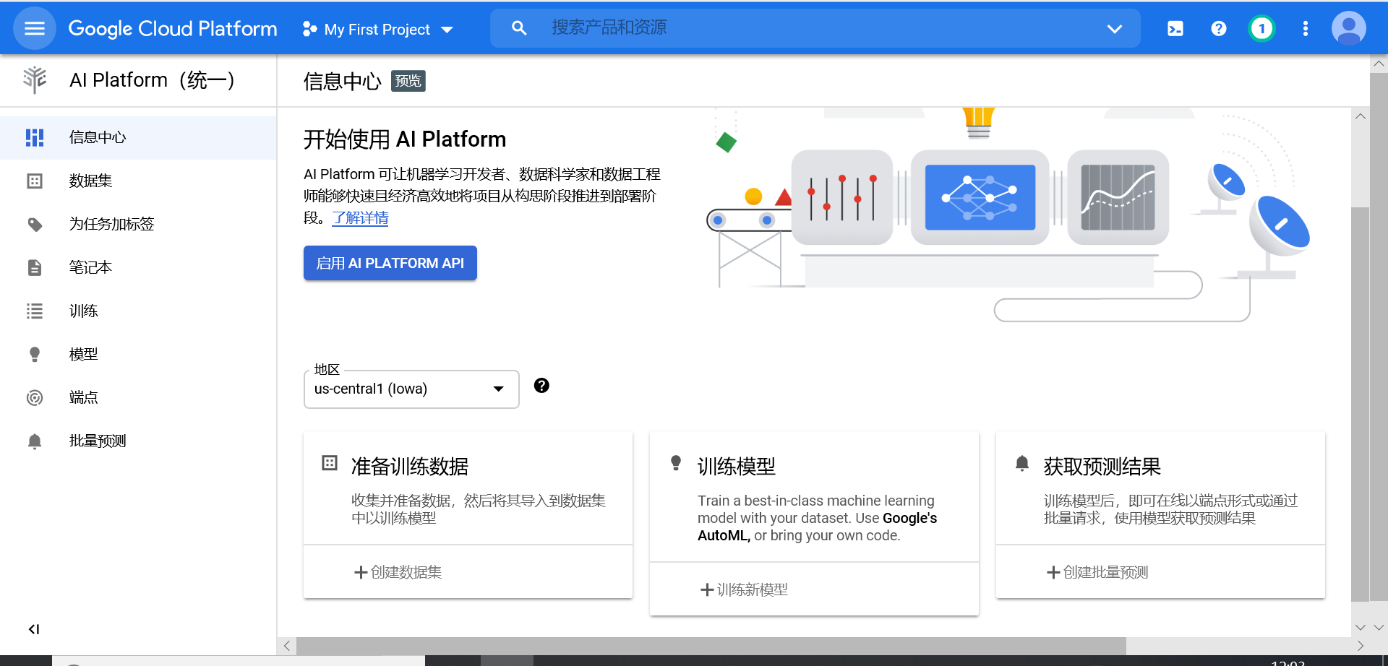The height and width of the screenshot is (666, 1388).
Task: Open the three-dot settings menu
Action: [x=1306, y=29]
